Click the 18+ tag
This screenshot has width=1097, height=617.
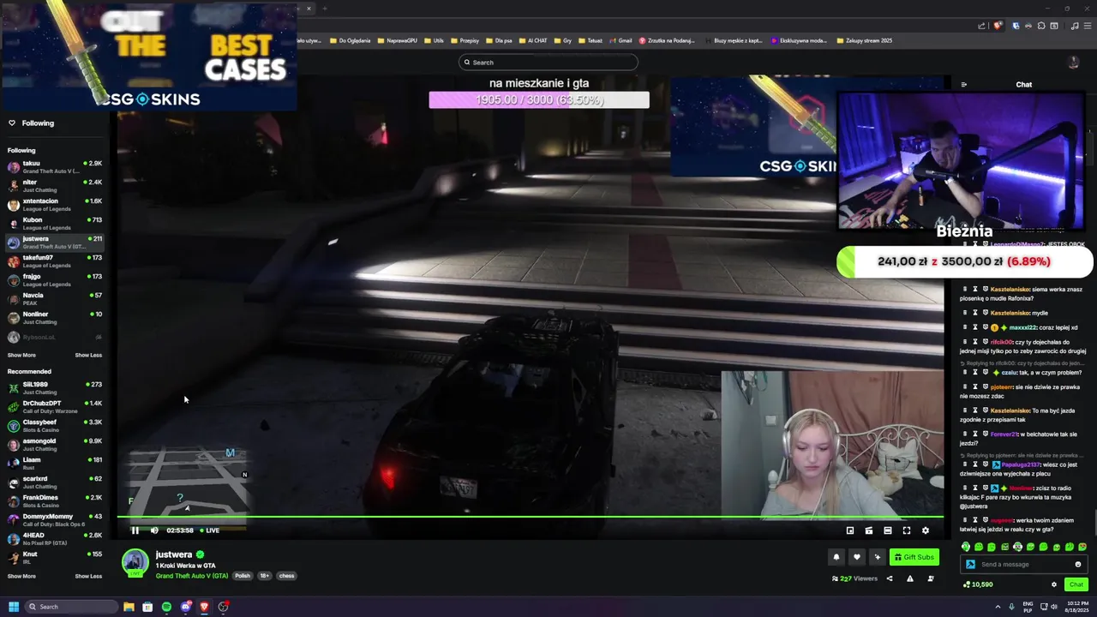[265, 576]
